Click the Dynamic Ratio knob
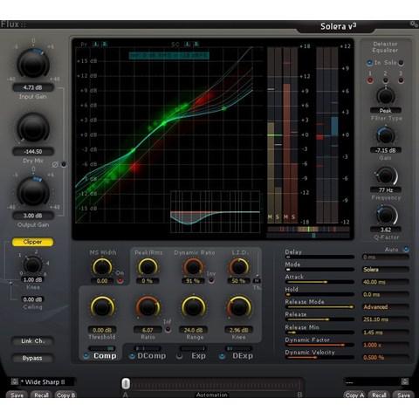 193,267
